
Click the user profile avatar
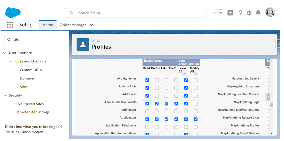point(270,13)
